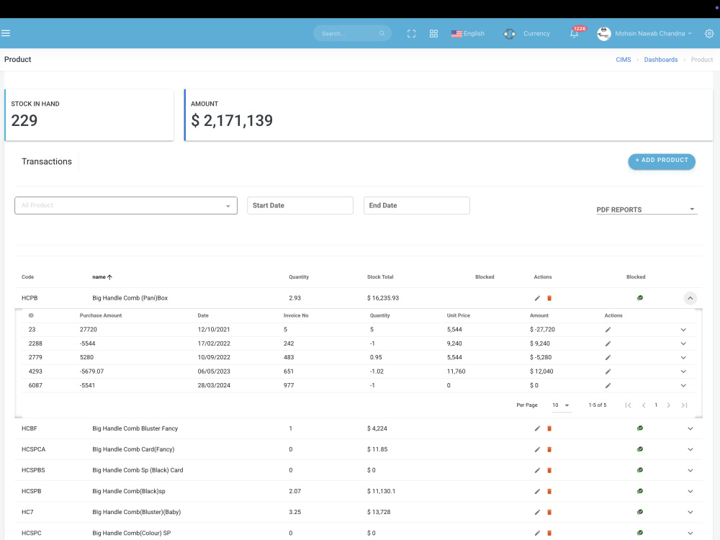Image resolution: width=720 pixels, height=540 pixels.
Task: Delete the Big Handle Comb (Pani)Box product
Action: (549, 298)
